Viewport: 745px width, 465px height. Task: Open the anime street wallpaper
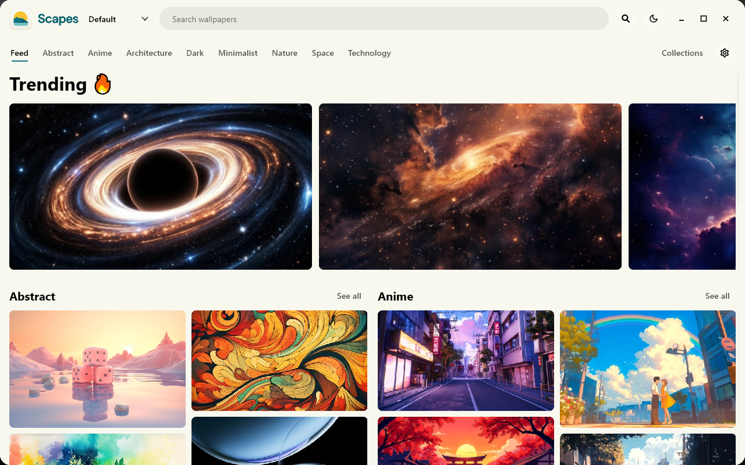tap(466, 360)
